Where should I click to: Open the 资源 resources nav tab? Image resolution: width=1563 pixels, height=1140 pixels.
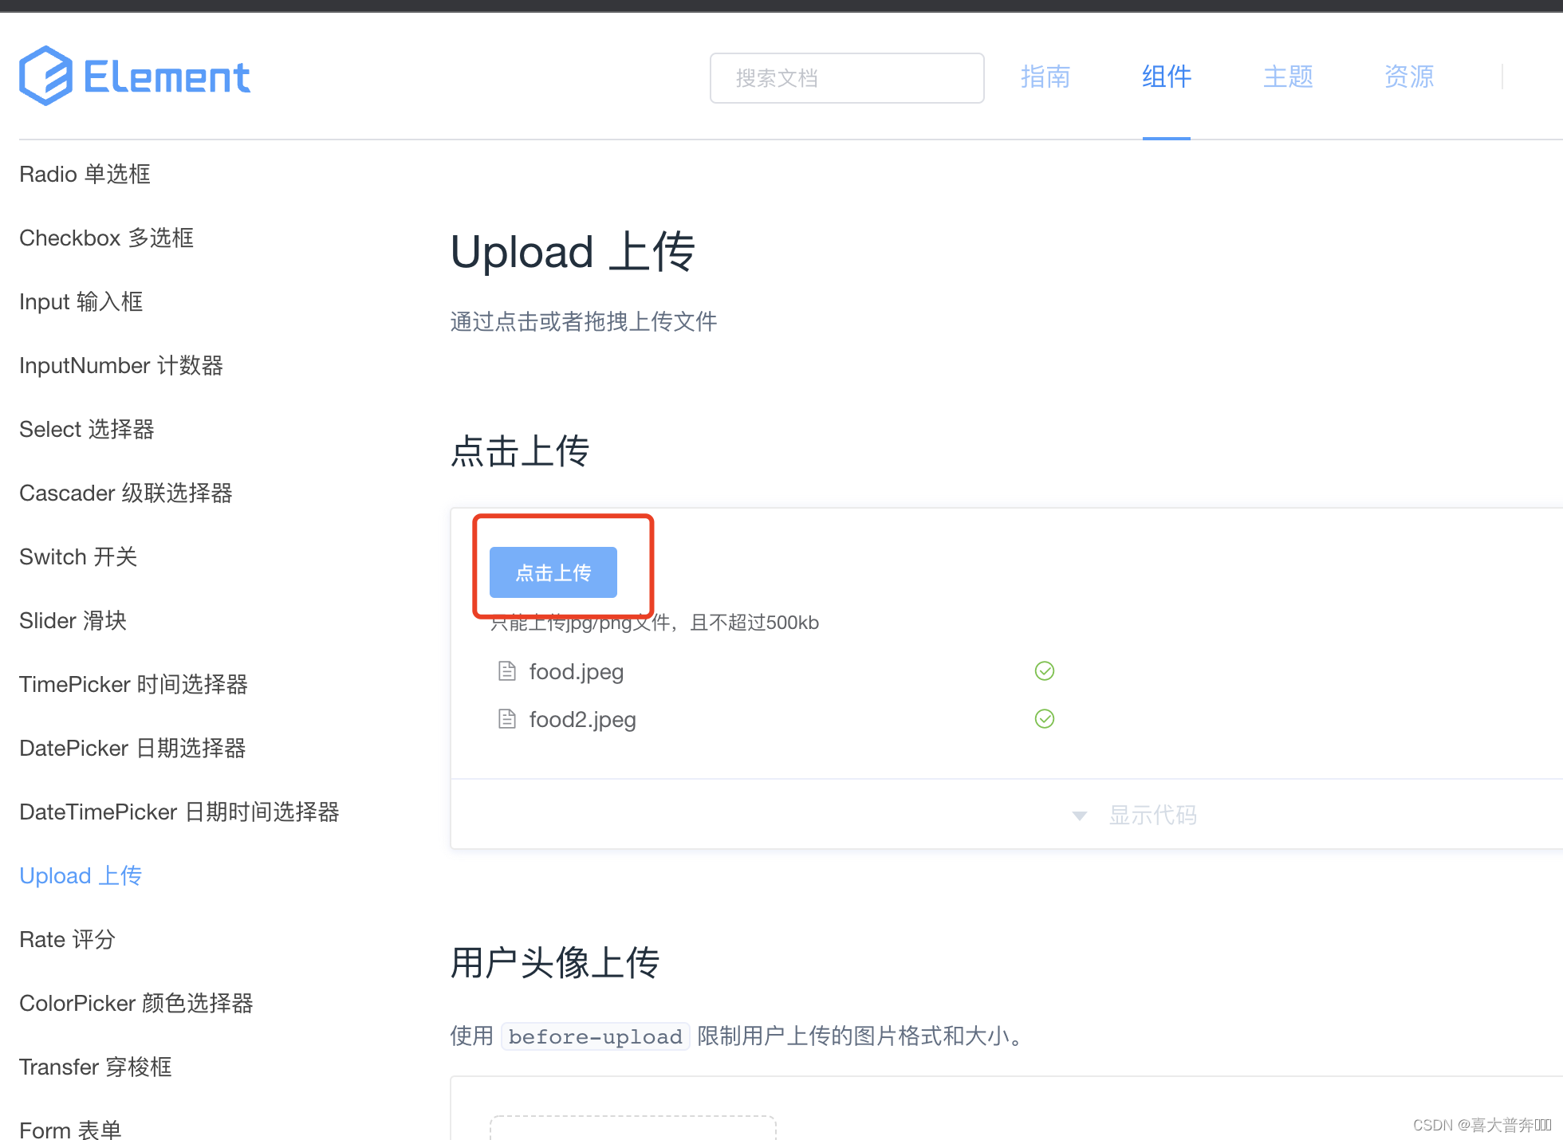tap(1409, 77)
